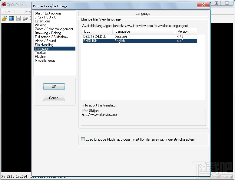Open the File menu in IrfanView
This screenshot has height=180, width=235.
pyautogui.click(x=6, y=11)
